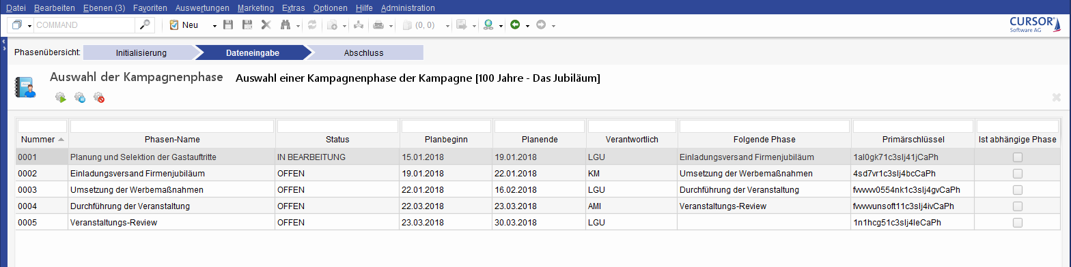
Task: Select the Initialisierung phase step
Action: 141,52
